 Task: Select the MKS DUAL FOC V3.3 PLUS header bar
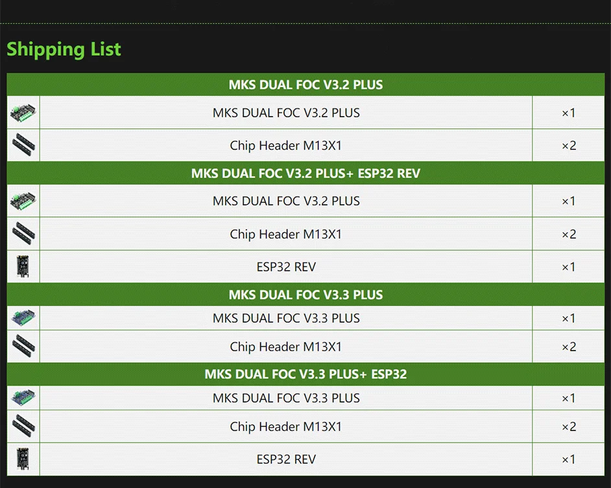click(x=305, y=294)
